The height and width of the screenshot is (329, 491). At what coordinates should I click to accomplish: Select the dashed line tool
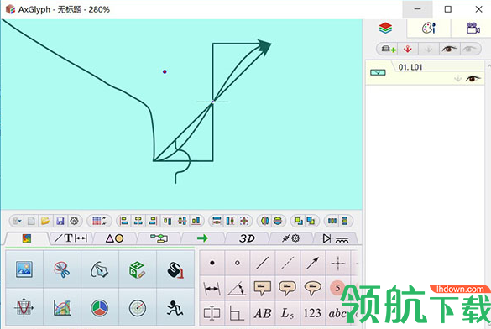point(288,263)
